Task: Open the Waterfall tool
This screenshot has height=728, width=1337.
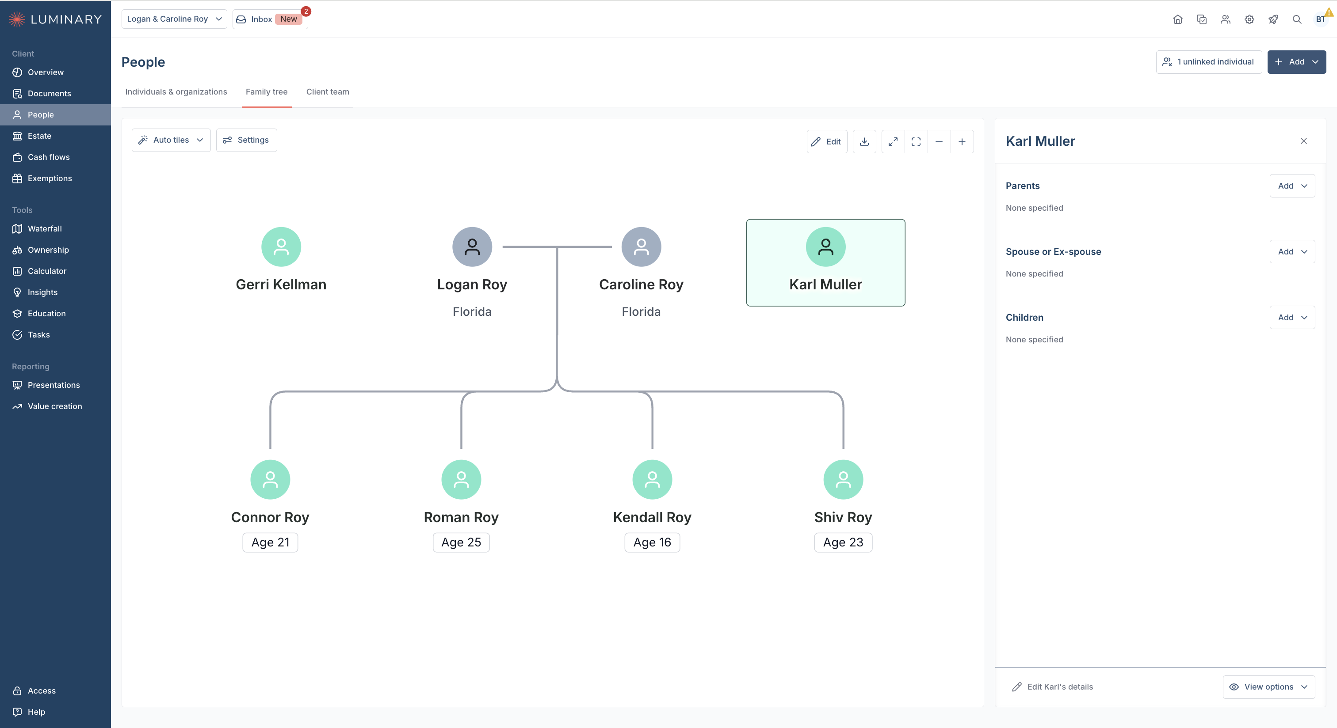Action: (x=55, y=229)
